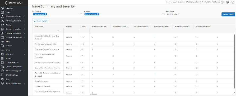The height and width of the screenshot is (96, 236).
Task: Click the KPA Auto Group column header
Action: [99, 26]
